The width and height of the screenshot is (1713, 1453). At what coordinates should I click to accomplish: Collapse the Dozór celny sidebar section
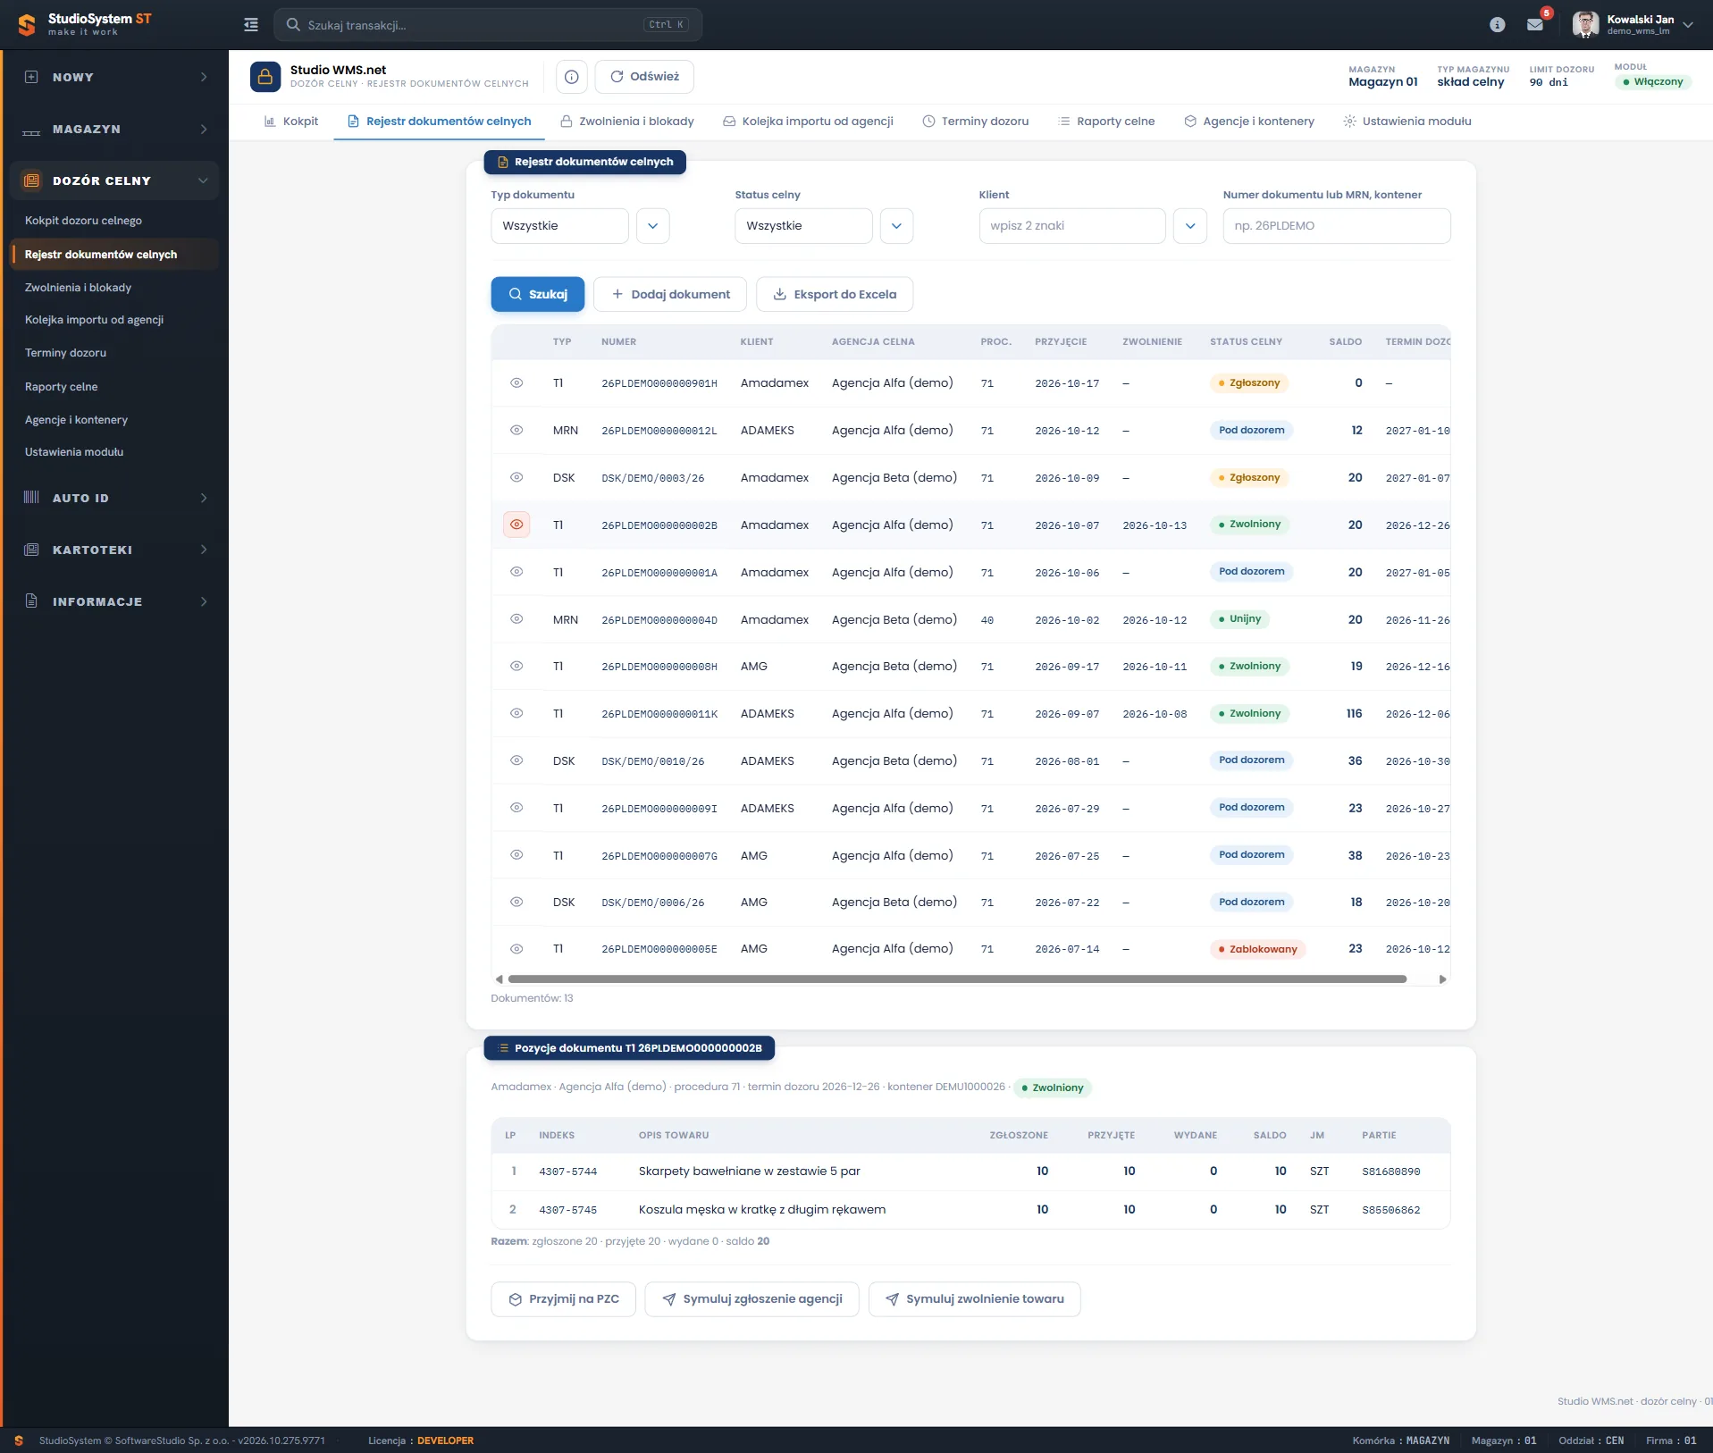tap(203, 181)
